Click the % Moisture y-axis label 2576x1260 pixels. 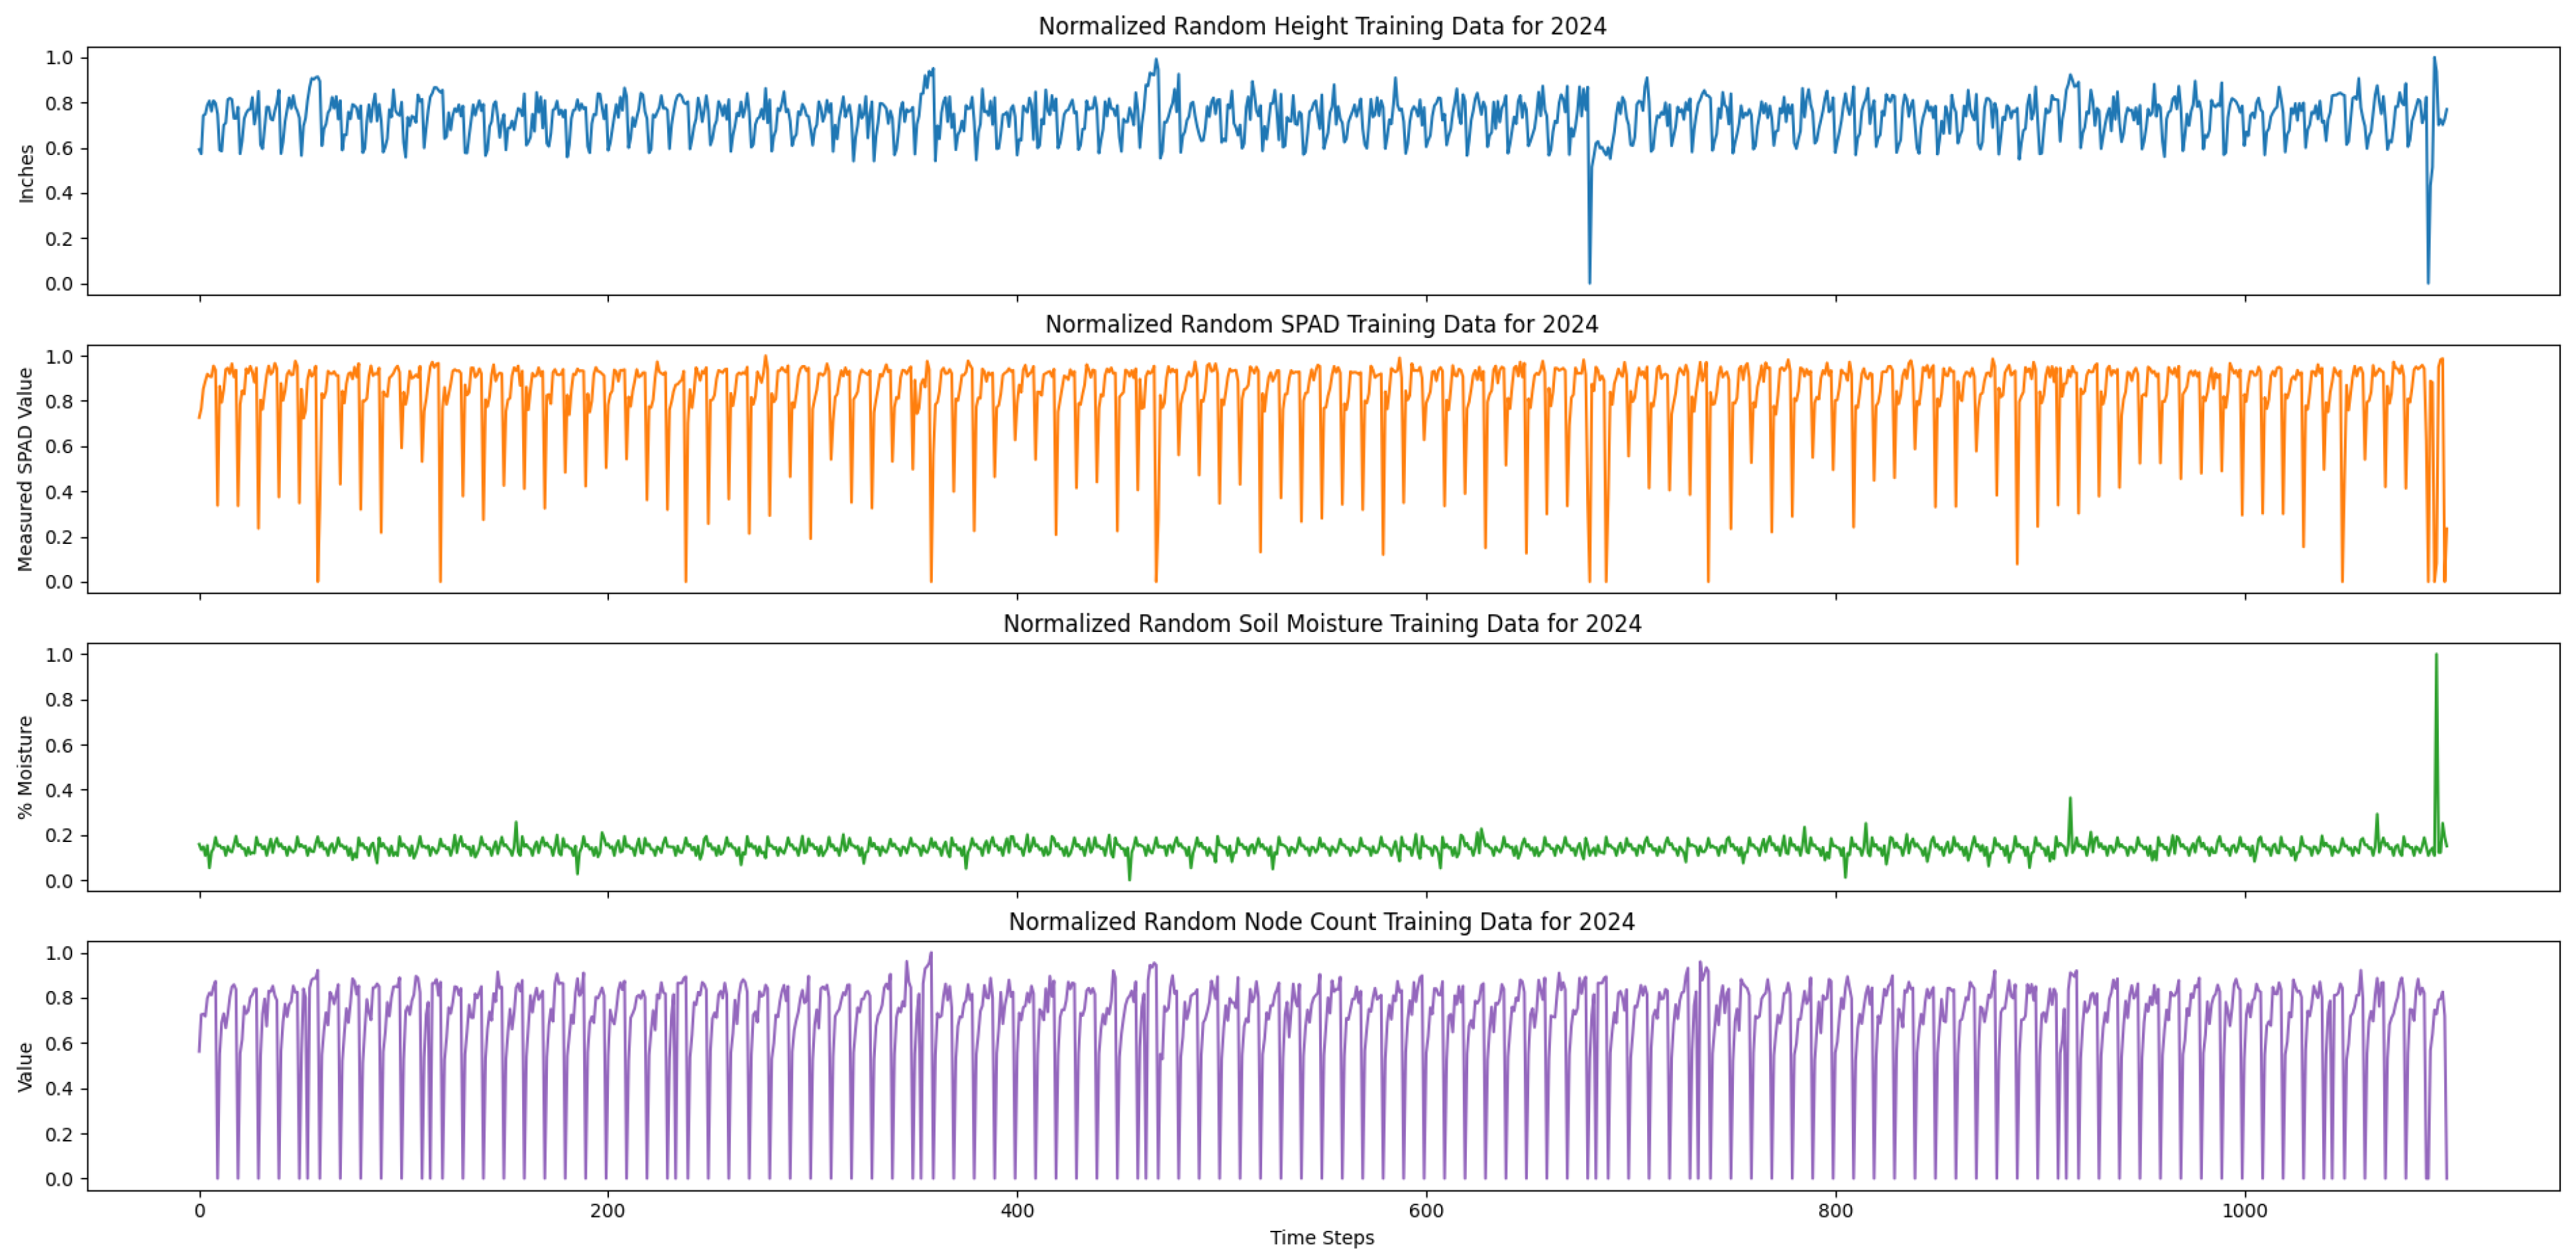(x=26, y=767)
